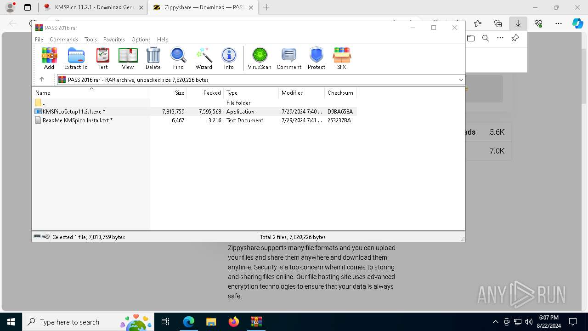Open the Tools menu
This screenshot has height=331, width=588.
click(90, 40)
